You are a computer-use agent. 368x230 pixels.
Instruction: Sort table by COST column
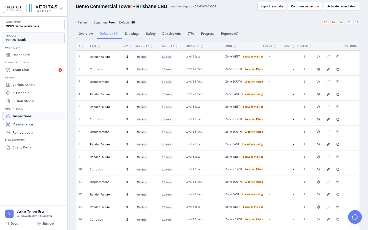pos(289,46)
